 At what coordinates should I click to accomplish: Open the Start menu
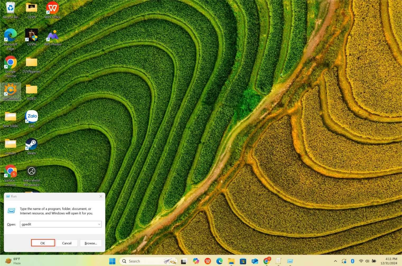click(x=112, y=261)
